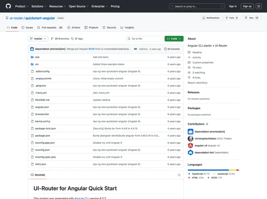The height and width of the screenshot is (199, 267).
Task: Expand the Solutions menu
Action: (x=39, y=6)
